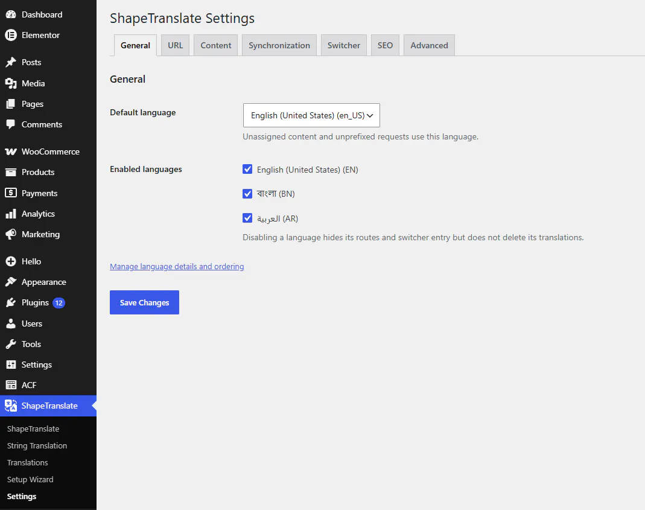This screenshot has width=645, height=510.
Task: Stay on the General tab
Action: point(135,45)
